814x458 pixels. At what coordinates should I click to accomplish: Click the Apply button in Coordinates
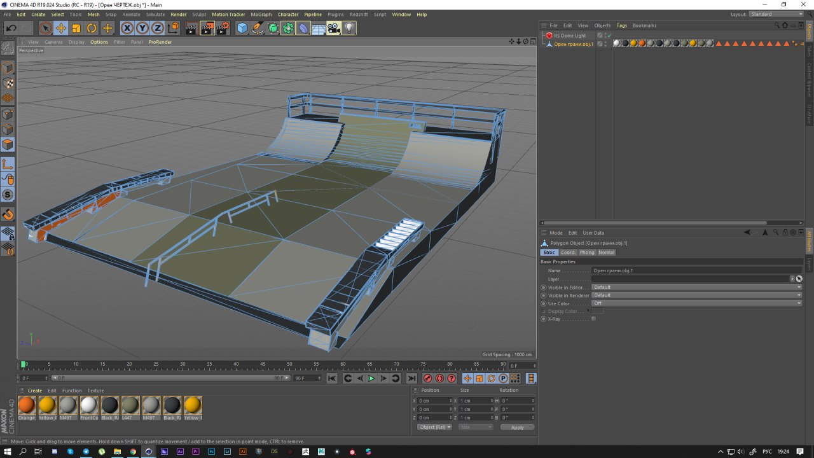pos(517,427)
